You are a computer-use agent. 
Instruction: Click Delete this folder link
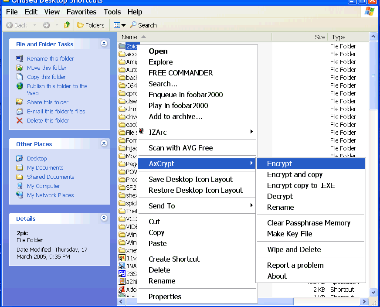[x=48, y=120]
